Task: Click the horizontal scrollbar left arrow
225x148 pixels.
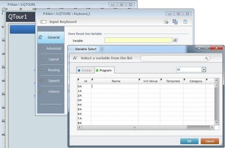Action: 79,127
